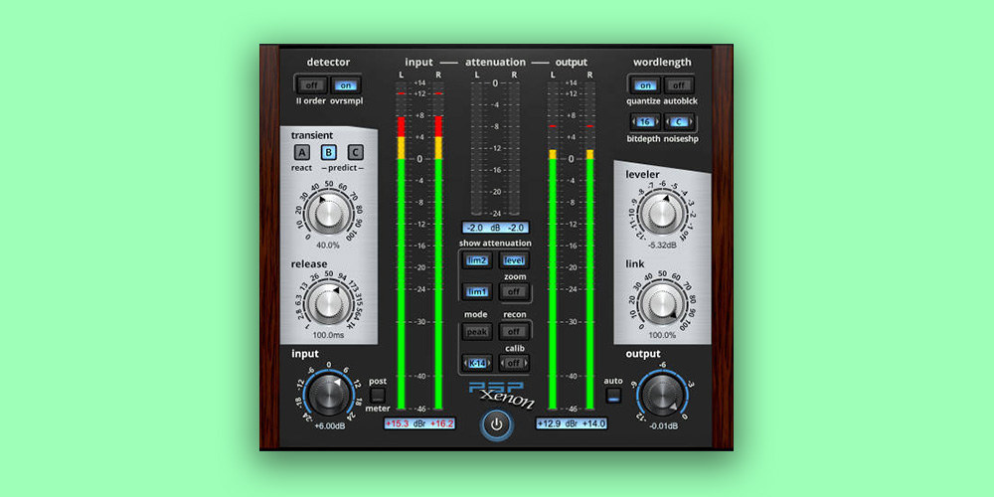Change the noiseshp C selector
994x497 pixels.
[x=680, y=122]
